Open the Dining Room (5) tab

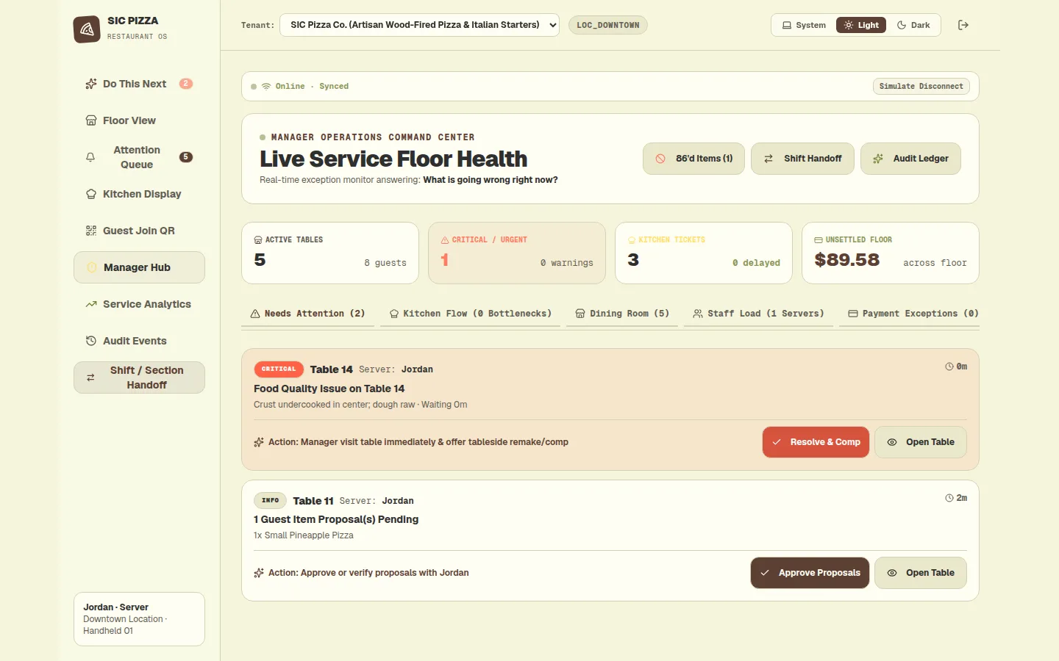pyautogui.click(x=622, y=314)
